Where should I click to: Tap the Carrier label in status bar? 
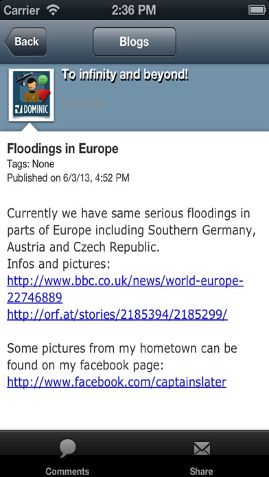point(22,10)
